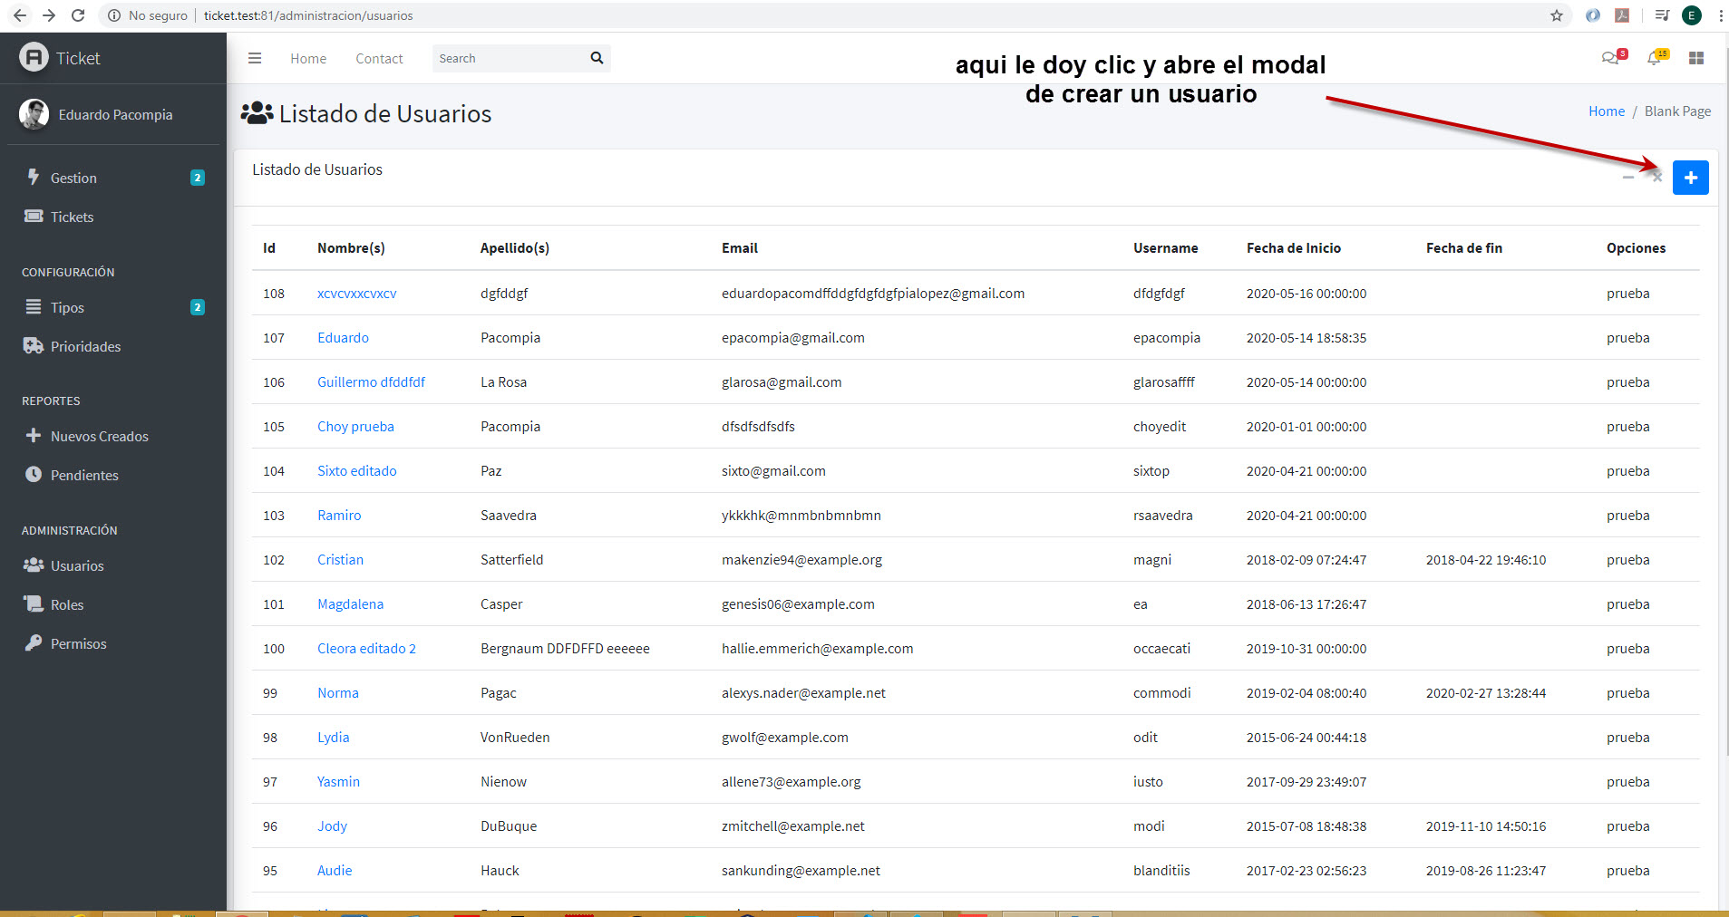Click the Home navbar link

point(308,58)
